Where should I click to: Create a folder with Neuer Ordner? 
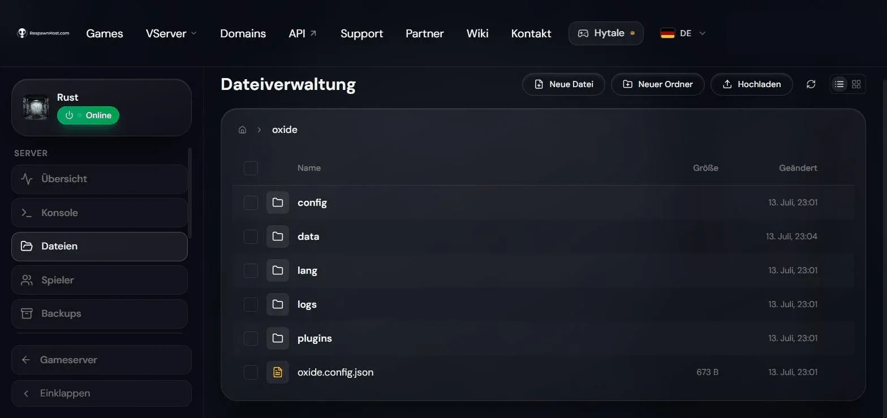[x=657, y=84]
